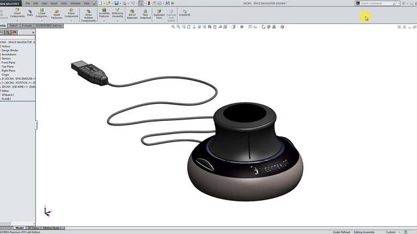Open the Tools menu

coord(64,3)
